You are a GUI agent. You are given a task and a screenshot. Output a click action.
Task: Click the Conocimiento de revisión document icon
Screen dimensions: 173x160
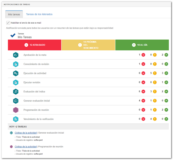click(16, 64)
